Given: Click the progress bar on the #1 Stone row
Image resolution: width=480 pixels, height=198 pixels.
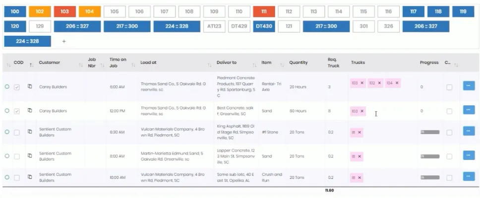Looking at the screenshot, I should coord(430,132).
